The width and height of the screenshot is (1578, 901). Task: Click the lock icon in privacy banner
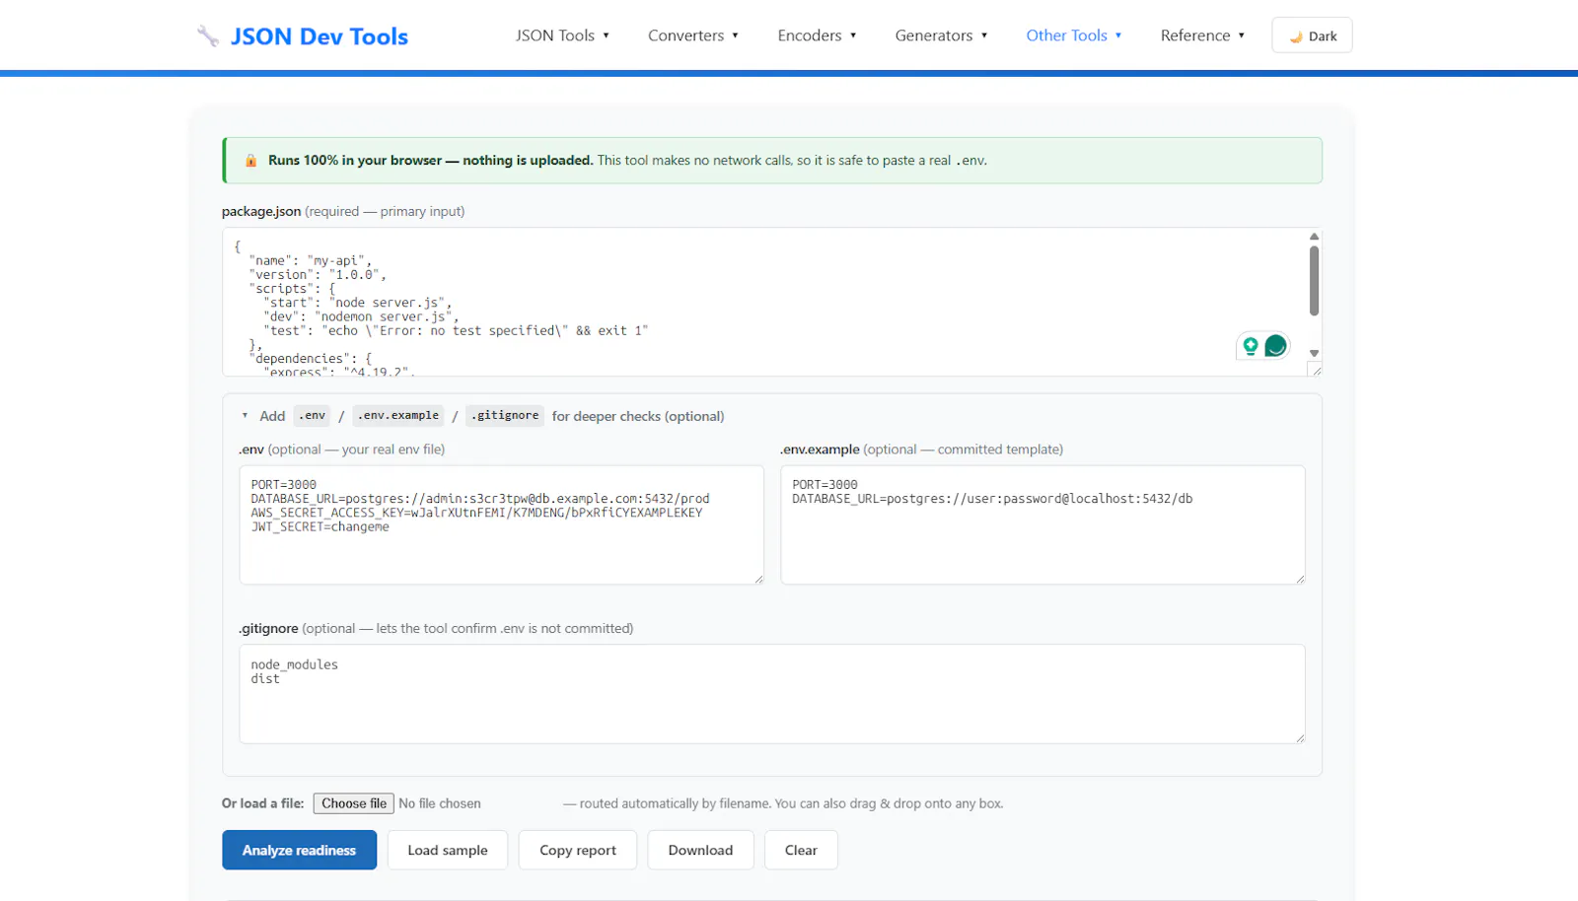pyautogui.click(x=251, y=161)
